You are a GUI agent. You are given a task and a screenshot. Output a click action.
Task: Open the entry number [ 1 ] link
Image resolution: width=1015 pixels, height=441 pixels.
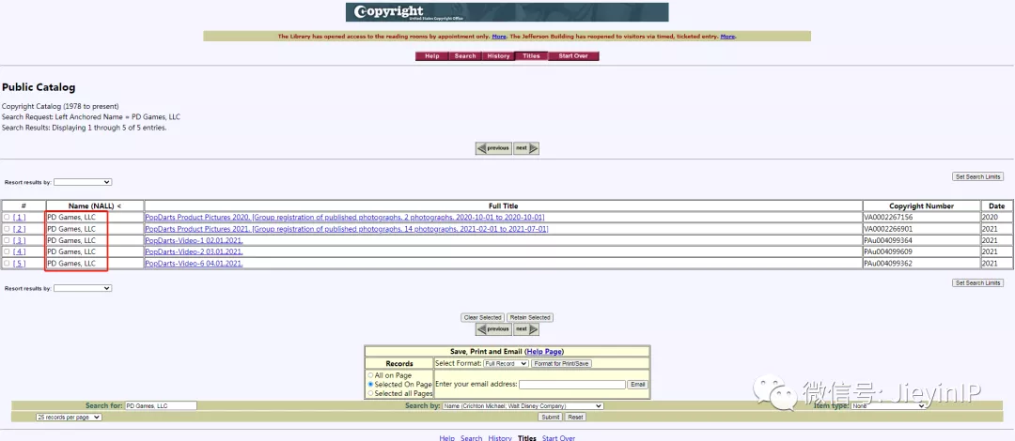click(20, 218)
